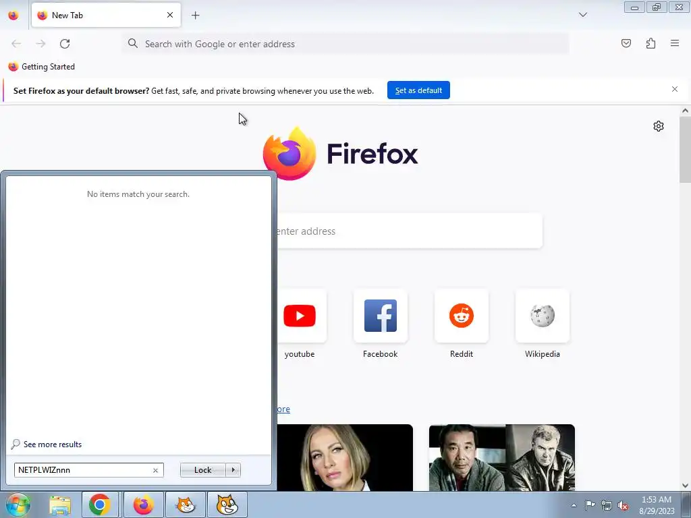The image size is (691, 518).
Task: Expand the List all tabs chevron
Action: coord(582,15)
